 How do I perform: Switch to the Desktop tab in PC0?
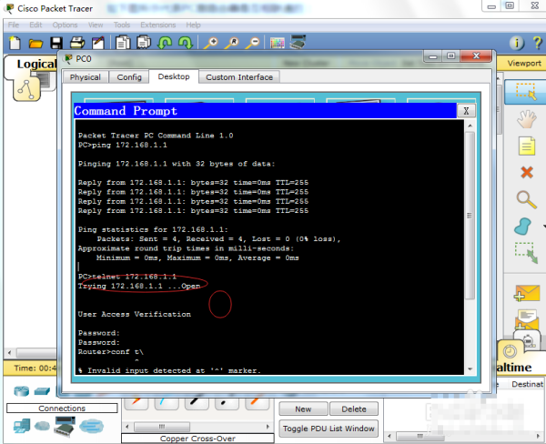(174, 76)
